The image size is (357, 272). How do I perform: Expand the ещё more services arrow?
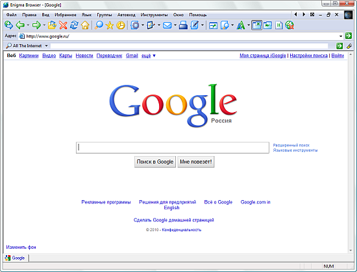coord(154,56)
